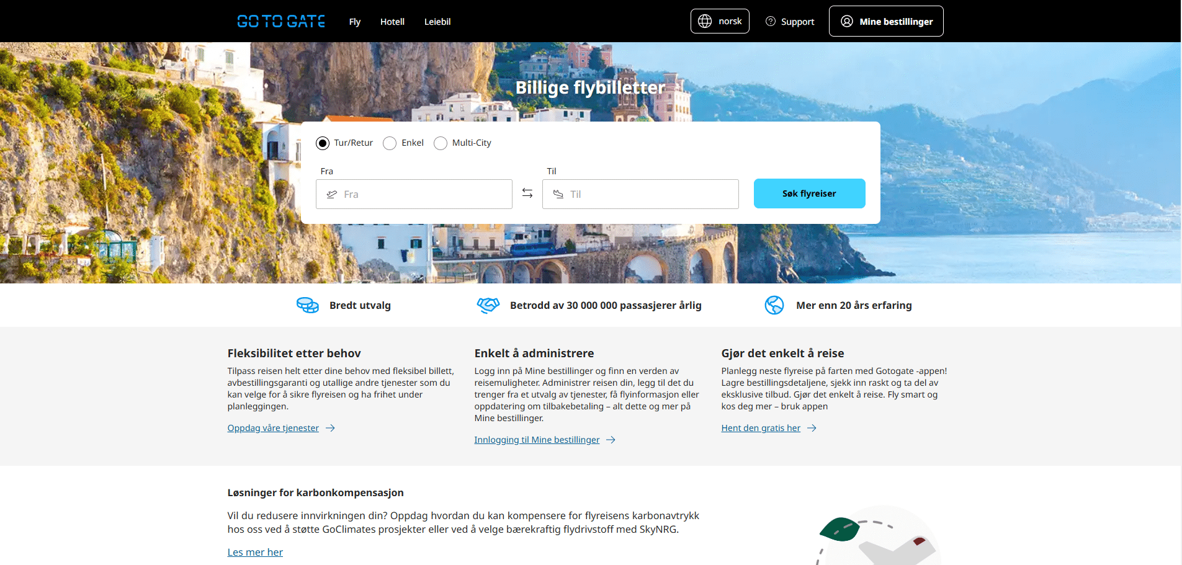Click the Gotogate logo
Viewport: 1182px width, 565px height.
[281, 22]
